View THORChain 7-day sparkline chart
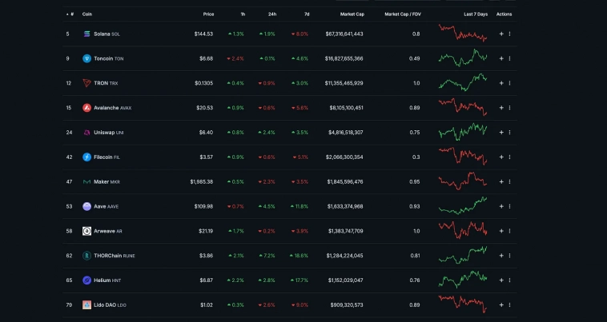 point(463,255)
